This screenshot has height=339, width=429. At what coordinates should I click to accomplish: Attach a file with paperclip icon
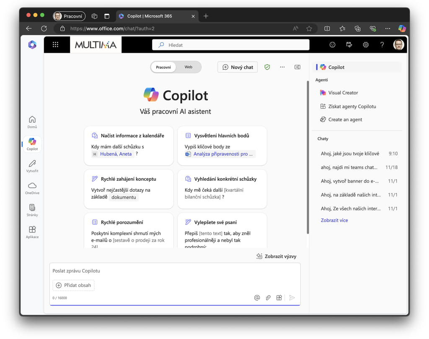[x=268, y=297]
